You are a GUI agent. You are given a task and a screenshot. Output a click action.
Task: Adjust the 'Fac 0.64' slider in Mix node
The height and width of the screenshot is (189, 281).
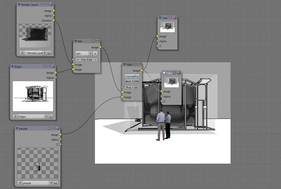pos(86,60)
